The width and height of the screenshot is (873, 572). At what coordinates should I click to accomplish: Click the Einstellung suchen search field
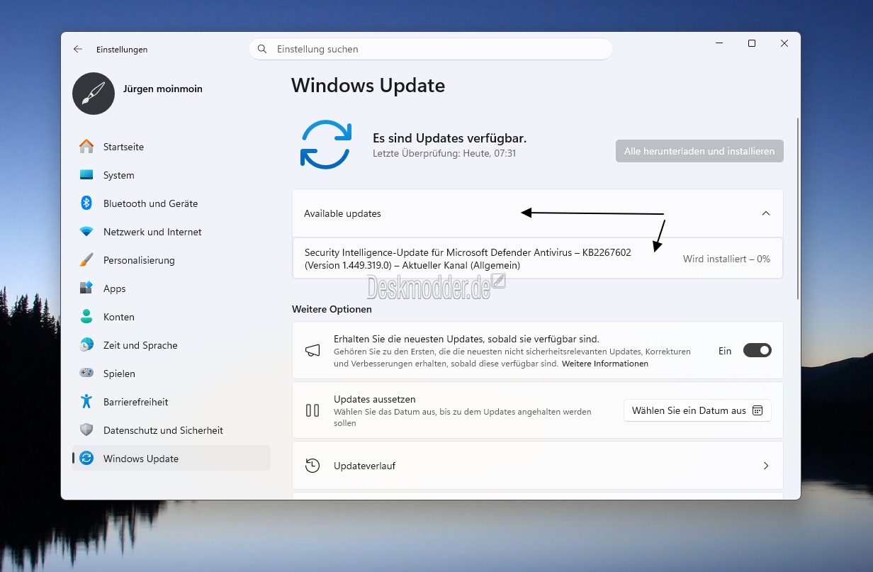point(430,49)
